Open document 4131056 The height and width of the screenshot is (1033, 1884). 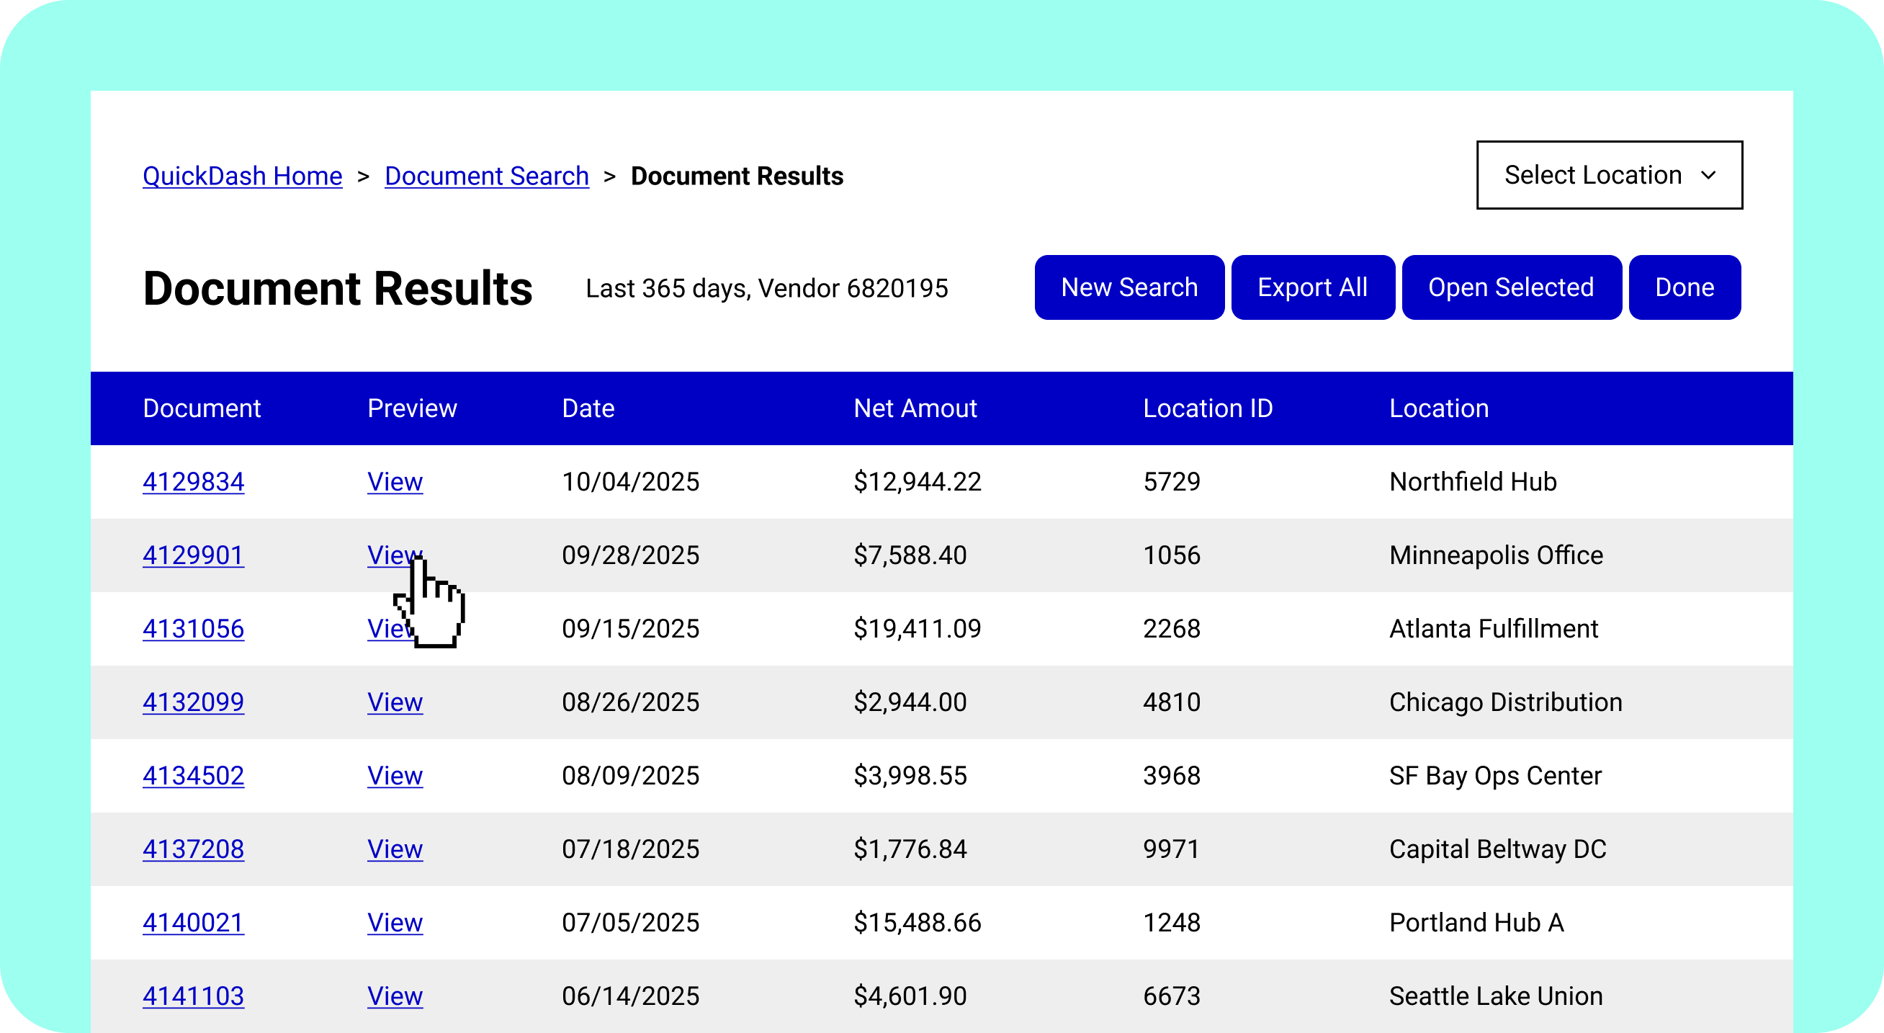tap(193, 628)
